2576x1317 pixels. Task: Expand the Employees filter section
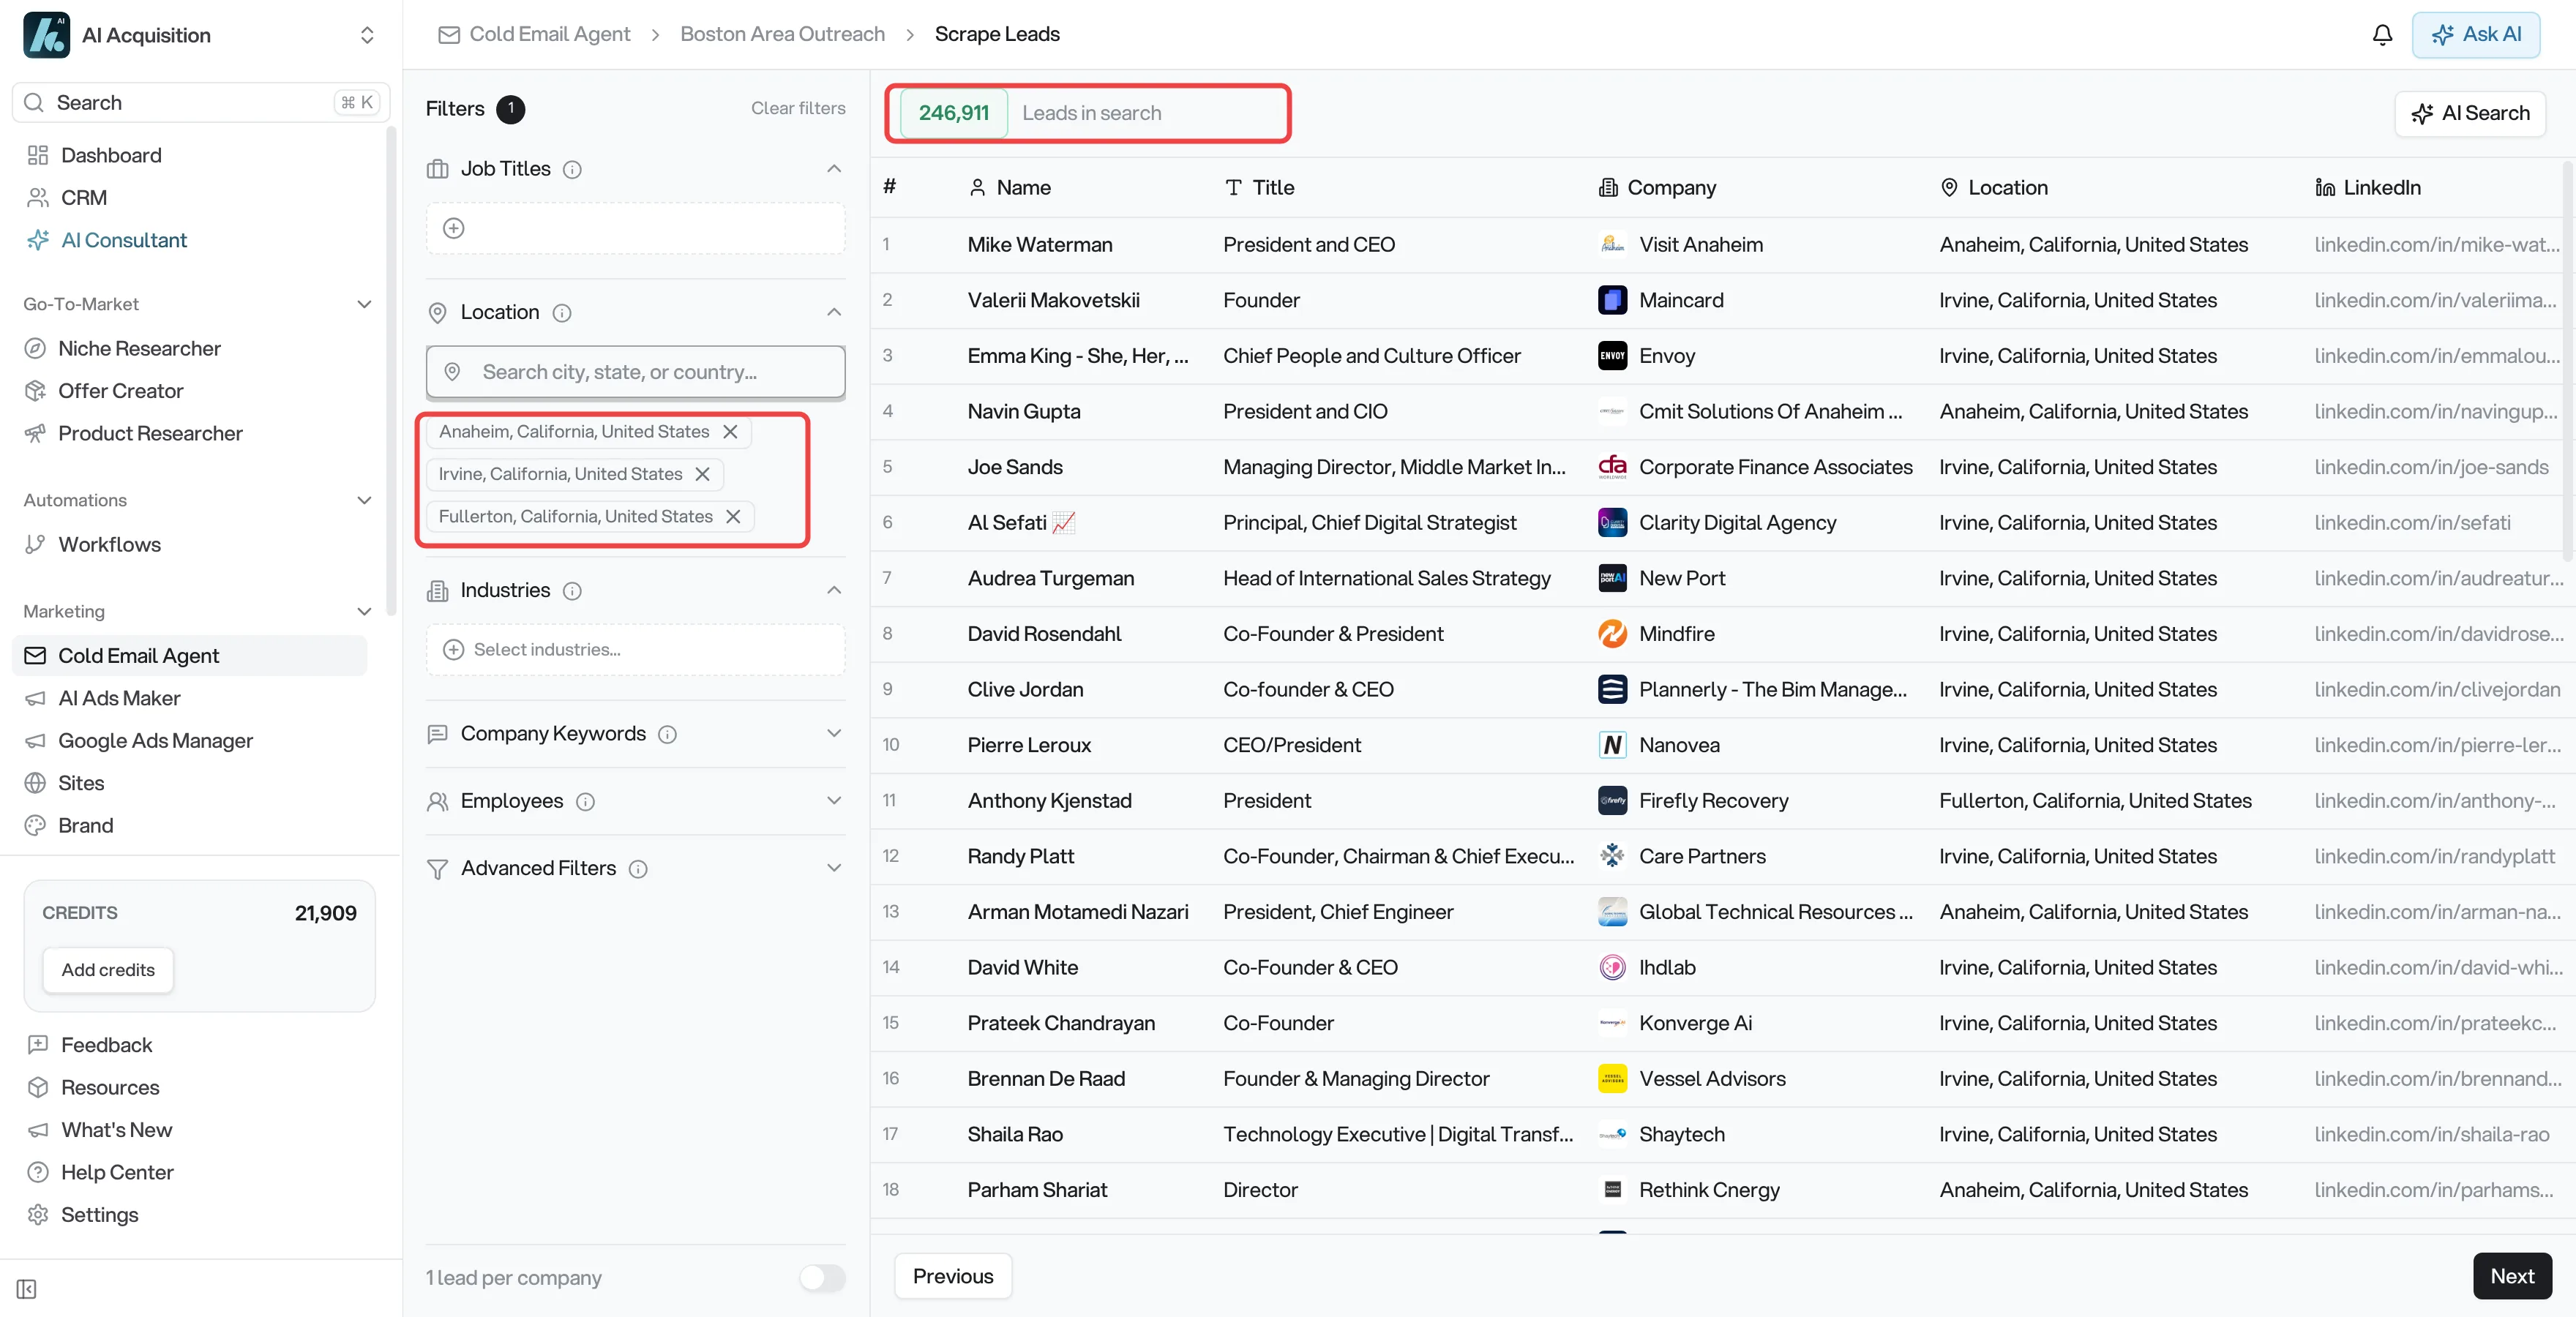pyautogui.click(x=833, y=801)
